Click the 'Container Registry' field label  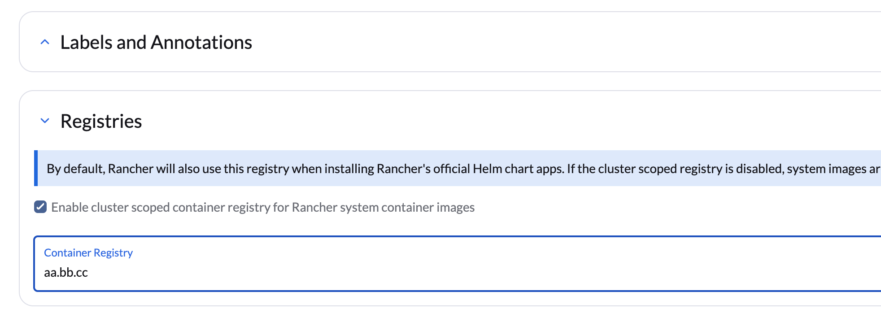(x=88, y=253)
